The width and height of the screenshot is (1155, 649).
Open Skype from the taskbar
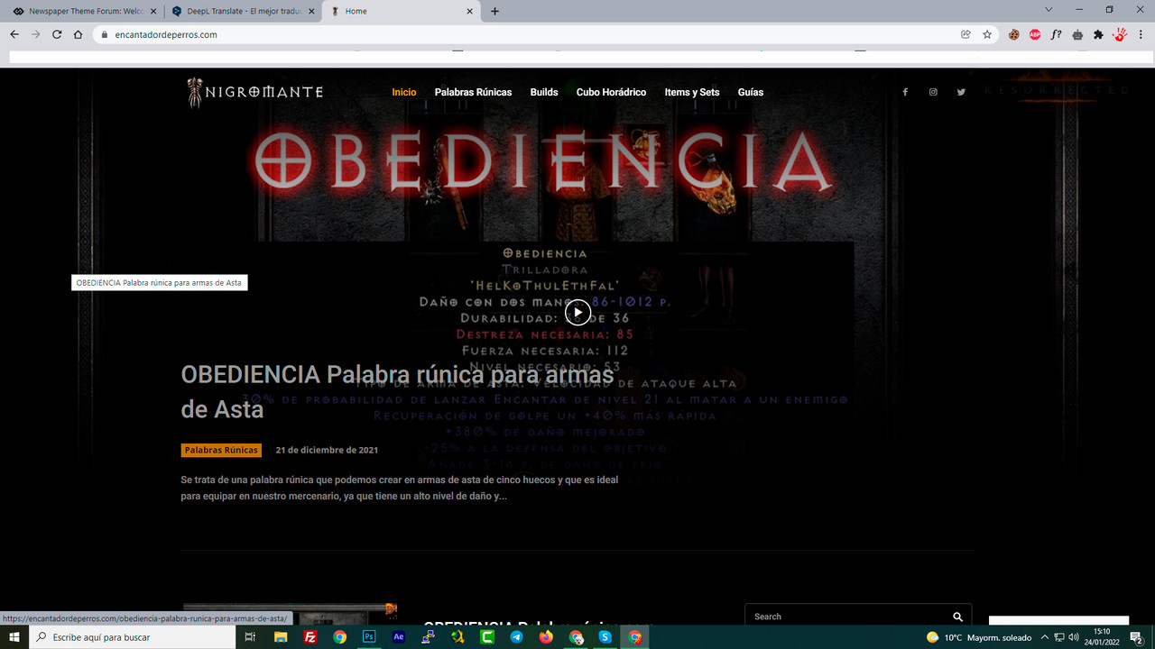(x=605, y=637)
